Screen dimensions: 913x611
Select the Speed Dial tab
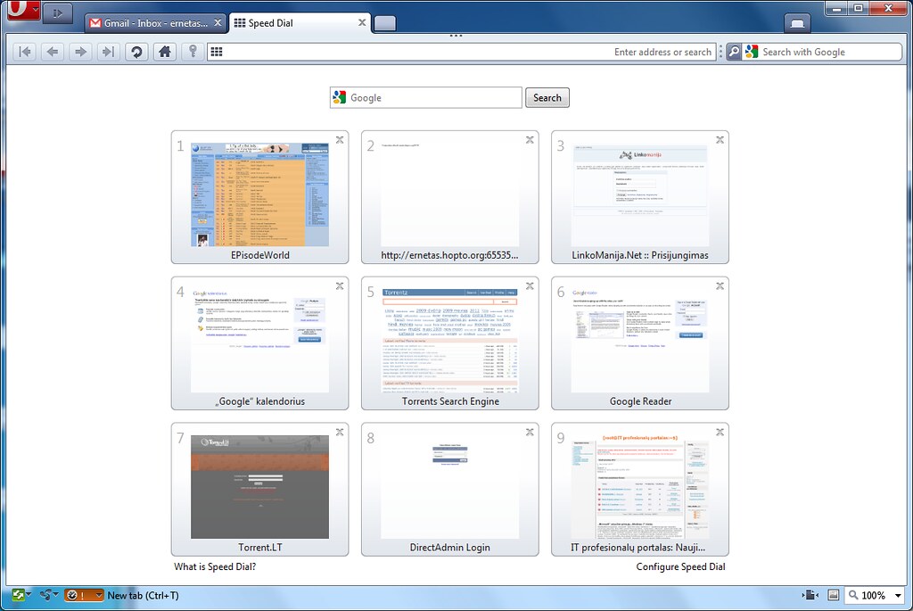coord(300,22)
